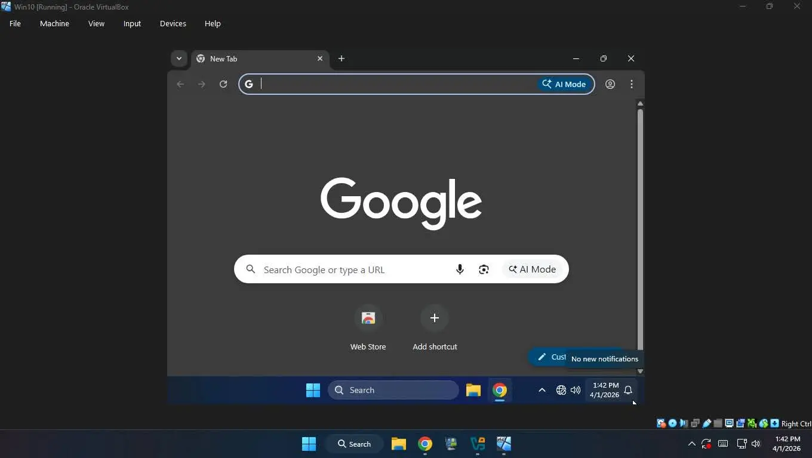Screen dimensions: 812x458
Task: Show hidden icons in host system tray
Action: click(692, 444)
